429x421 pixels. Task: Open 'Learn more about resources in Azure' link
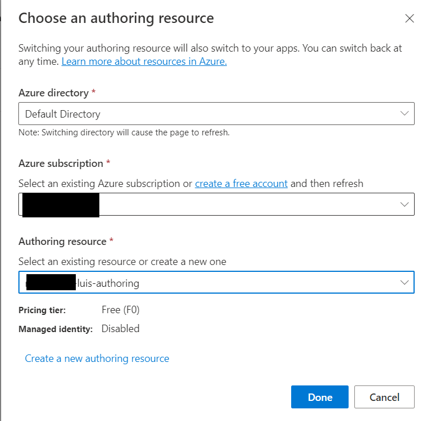tap(144, 61)
